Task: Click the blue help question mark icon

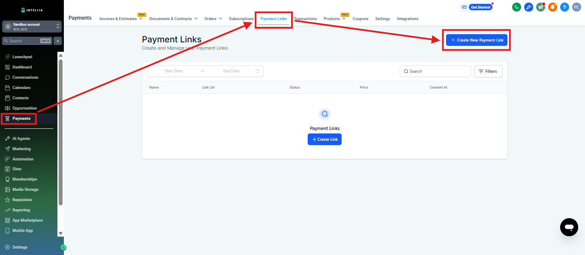Action: (564, 7)
